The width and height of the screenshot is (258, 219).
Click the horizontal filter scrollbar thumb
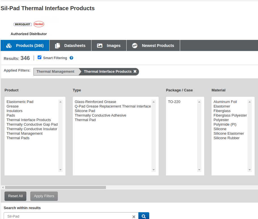point(56,187)
